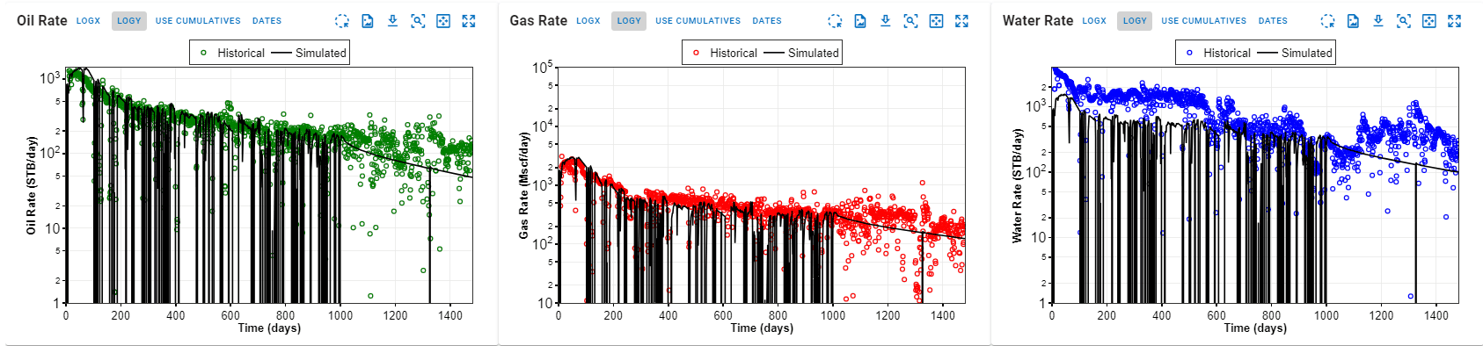Hide Historical series in Gas Rate legend
Screen dimensions: 1483x346
(x=724, y=53)
